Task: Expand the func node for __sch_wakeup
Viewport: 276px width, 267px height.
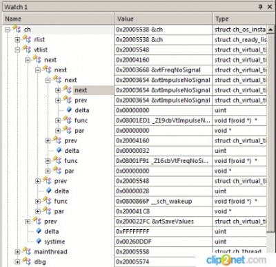Action: pos(38,201)
